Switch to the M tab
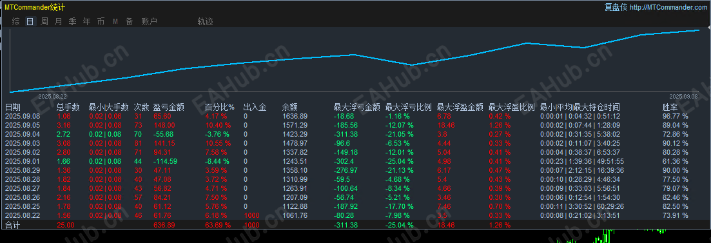Viewport: 711px width, 243px height. [115, 21]
